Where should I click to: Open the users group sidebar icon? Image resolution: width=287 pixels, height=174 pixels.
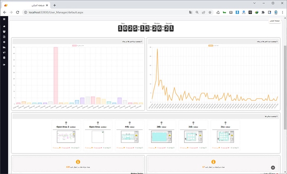point(4,32)
